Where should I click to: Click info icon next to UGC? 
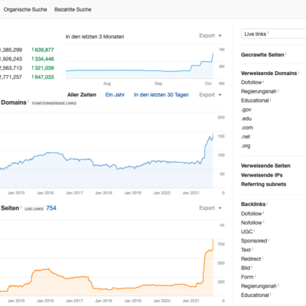point(254,231)
